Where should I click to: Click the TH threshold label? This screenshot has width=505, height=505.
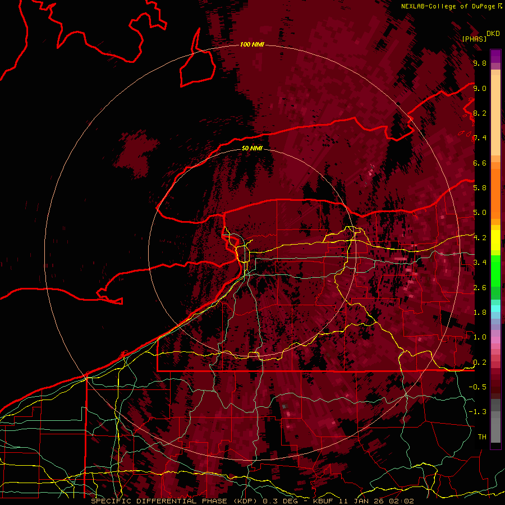(x=482, y=437)
